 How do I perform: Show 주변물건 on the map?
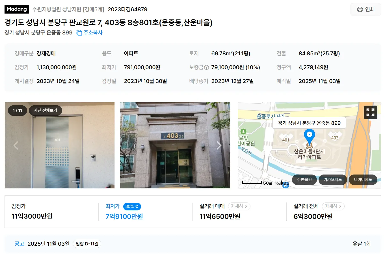coord(304,180)
